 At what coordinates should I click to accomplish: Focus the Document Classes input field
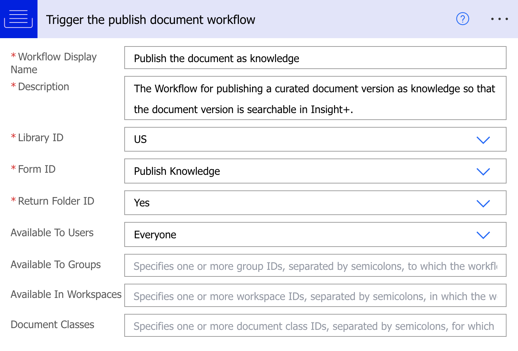point(315,326)
